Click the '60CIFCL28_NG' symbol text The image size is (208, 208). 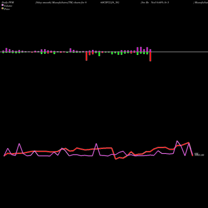[110, 2]
